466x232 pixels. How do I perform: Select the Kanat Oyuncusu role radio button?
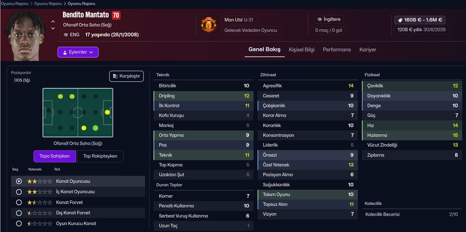pyautogui.click(x=19, y=181)
